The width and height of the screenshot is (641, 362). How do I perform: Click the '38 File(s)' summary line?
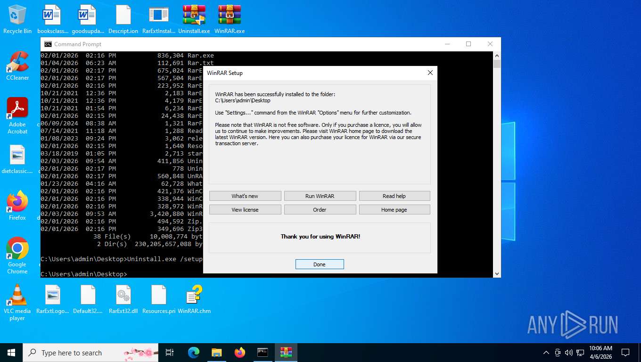(x=148, y=236)
